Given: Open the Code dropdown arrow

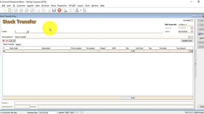Looking at the screenshot, I should point(27,32).
